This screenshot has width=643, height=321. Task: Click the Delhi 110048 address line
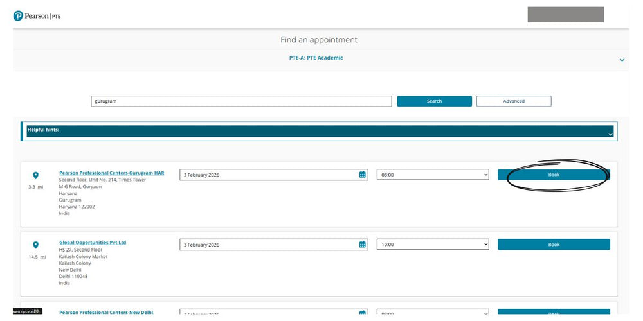pyautogui.click(x=73, y=276)
